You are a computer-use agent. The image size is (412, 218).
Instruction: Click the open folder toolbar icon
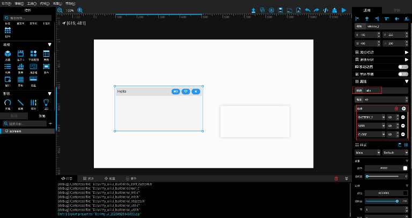click(289, 10)
